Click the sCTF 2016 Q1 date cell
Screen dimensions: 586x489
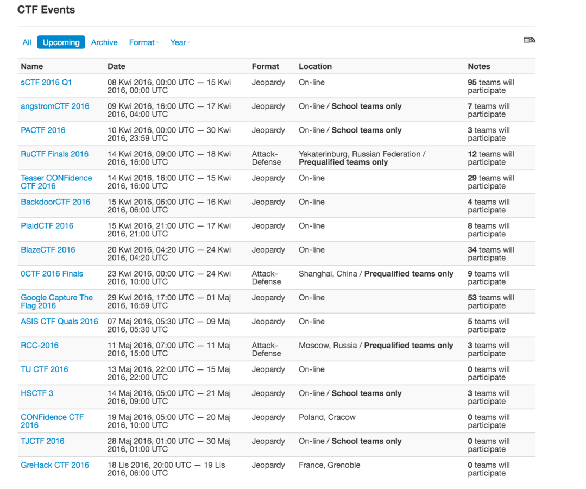click(169, 86)
